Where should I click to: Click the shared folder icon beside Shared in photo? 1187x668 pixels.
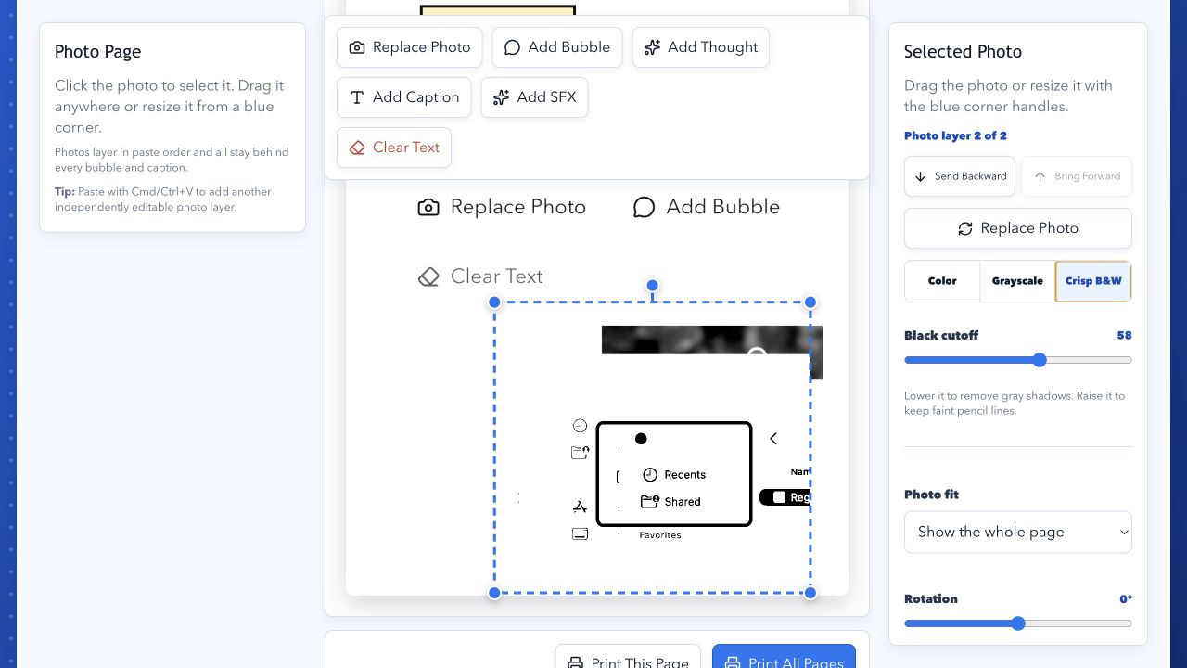650,501
